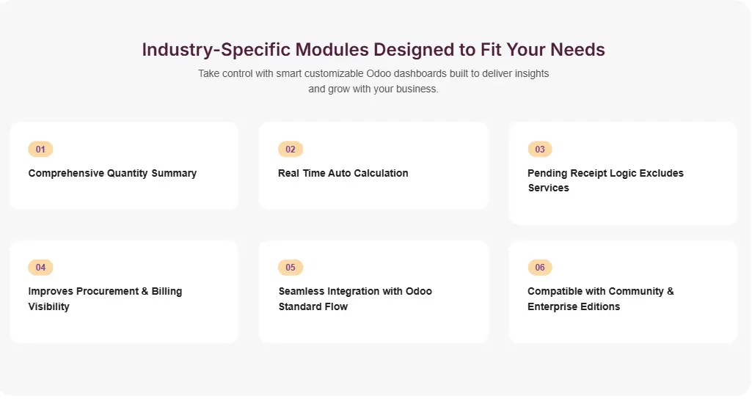Click the 04 number badge
The image size is (752, 401).
point(40,268)
